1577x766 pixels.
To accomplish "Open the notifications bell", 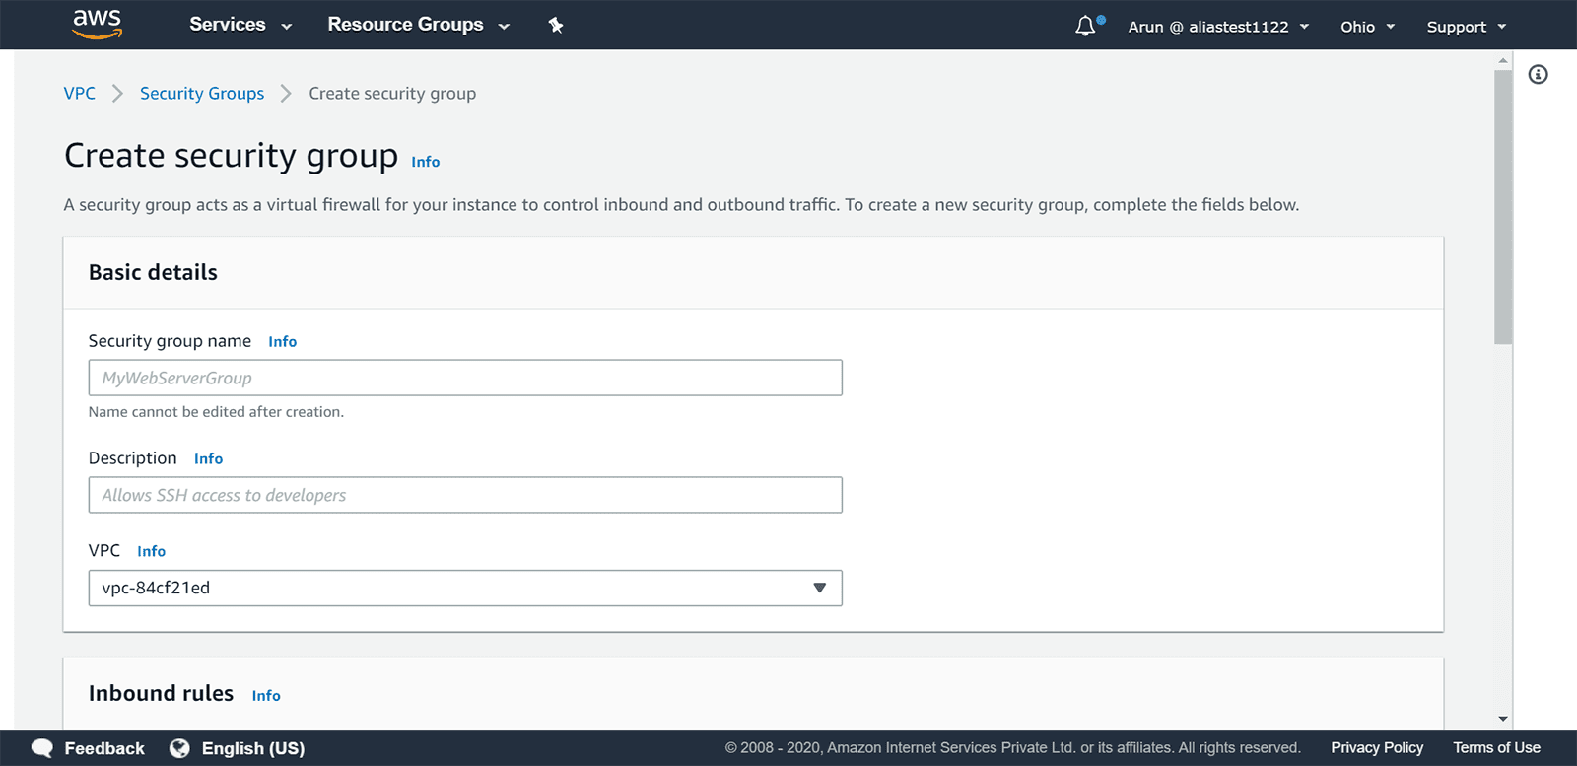I will coord(1085,26).
